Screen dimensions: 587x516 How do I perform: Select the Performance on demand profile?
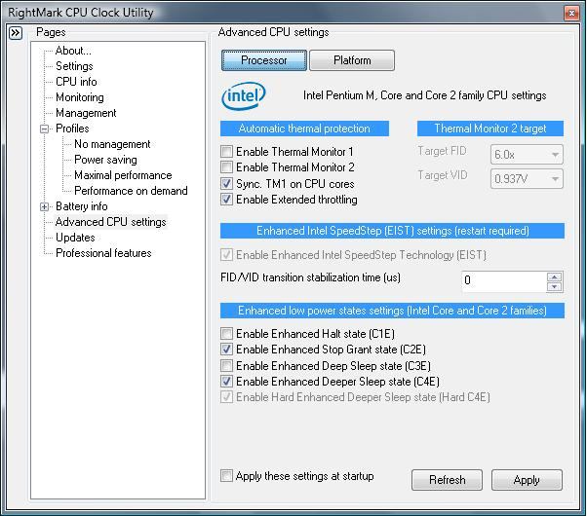click(x=131, y=191)
